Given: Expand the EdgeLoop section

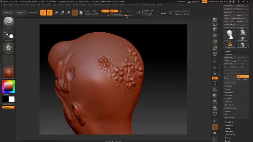Looking at the screenshot, I should (228, 86).
